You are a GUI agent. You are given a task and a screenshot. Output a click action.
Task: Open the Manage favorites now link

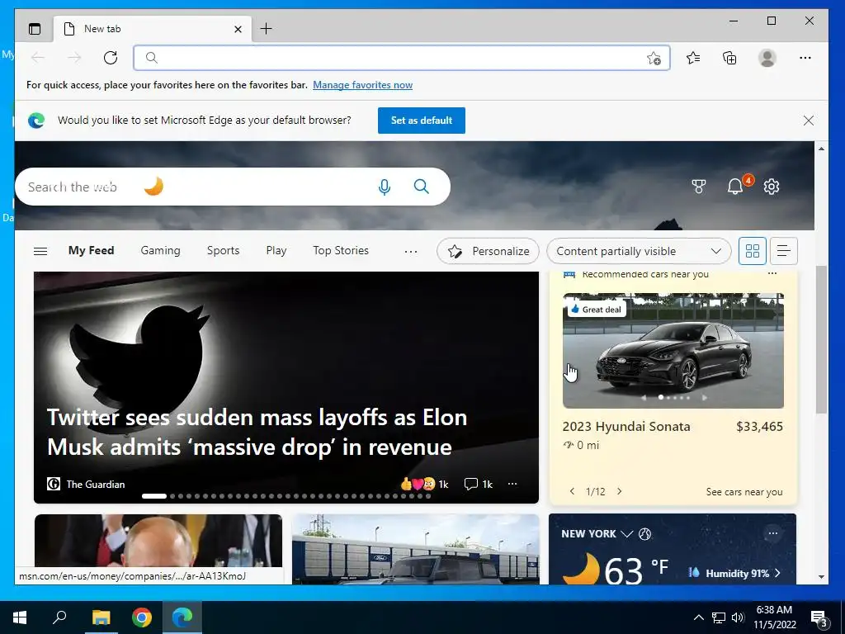[363, 85]
